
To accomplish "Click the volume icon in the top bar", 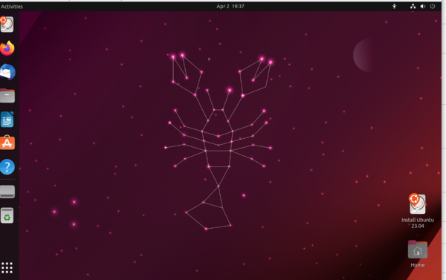I will (x=423, y=6).
